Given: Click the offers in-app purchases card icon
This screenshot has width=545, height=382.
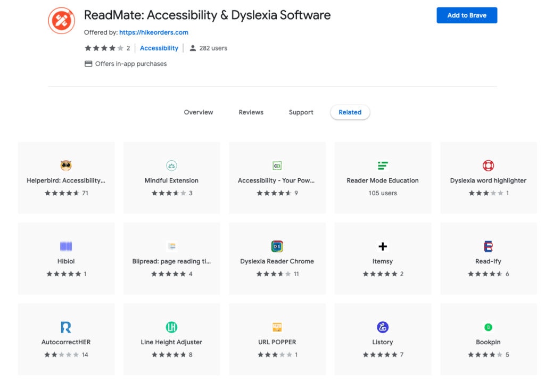Looking at the screenshot, I should click(88, 63).
